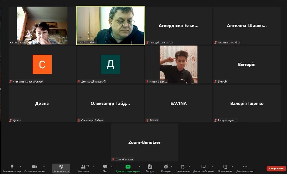
Task: Click muted mic icon on Валерія Іщенко tile
Action: 216,121
